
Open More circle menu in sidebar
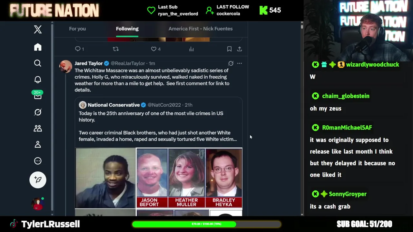pyautogui.click(x=38, y=161)
